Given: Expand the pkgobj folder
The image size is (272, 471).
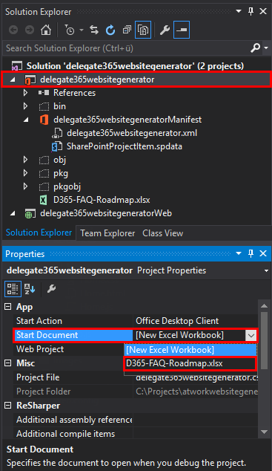Looking at the screenshot, I should pyautogui.click(x=26, y=186).
